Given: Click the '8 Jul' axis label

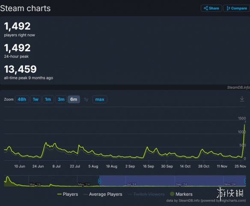Looking at the screenshot, I should tap(57, 166).
